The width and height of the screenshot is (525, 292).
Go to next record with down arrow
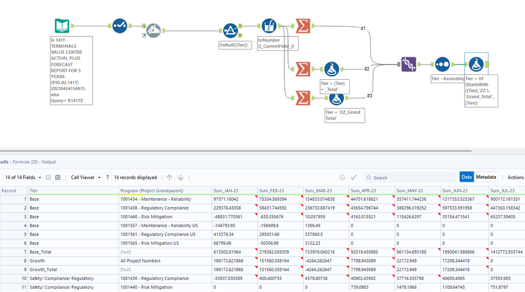point(180,177)
